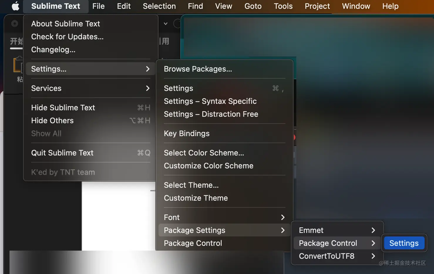Open Browse Packages…
Viewport: 434px width, 274px height.
[224, 69]
